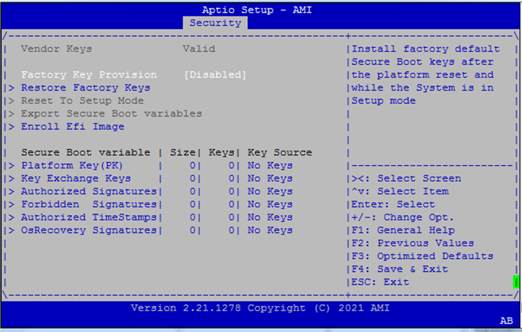Click help text 'Install factory default'

[x=426, y=49]
